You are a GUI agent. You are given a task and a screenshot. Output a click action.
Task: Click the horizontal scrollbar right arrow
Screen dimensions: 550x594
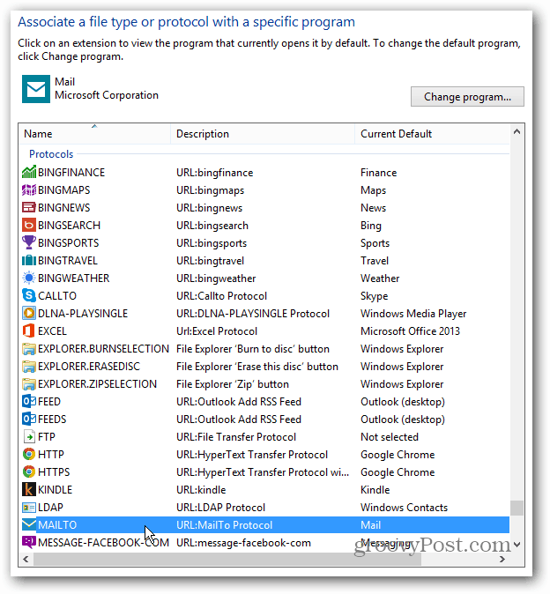click(x=502, y=559)
